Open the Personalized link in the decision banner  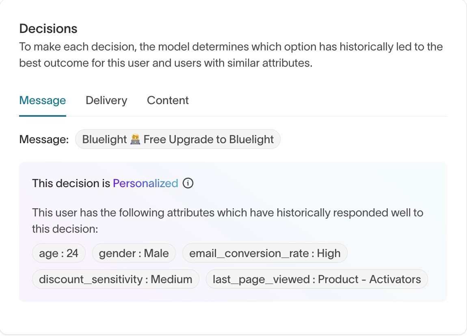[145, 183]
